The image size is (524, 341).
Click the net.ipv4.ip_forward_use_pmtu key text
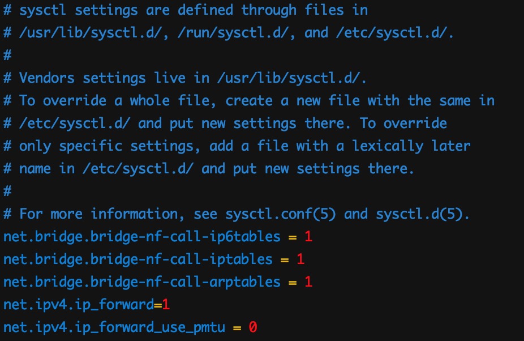114,327
